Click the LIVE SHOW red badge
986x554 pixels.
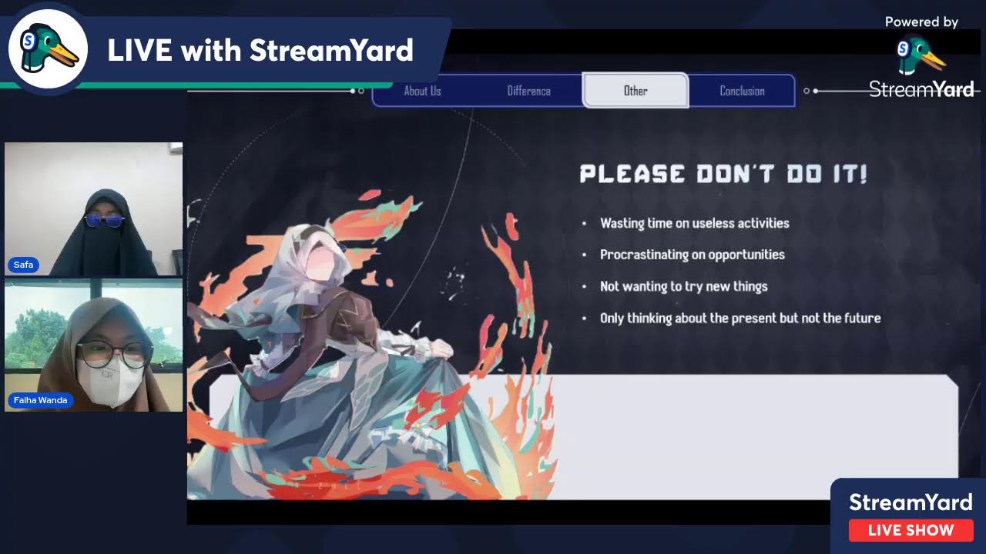tap(911, 530)
